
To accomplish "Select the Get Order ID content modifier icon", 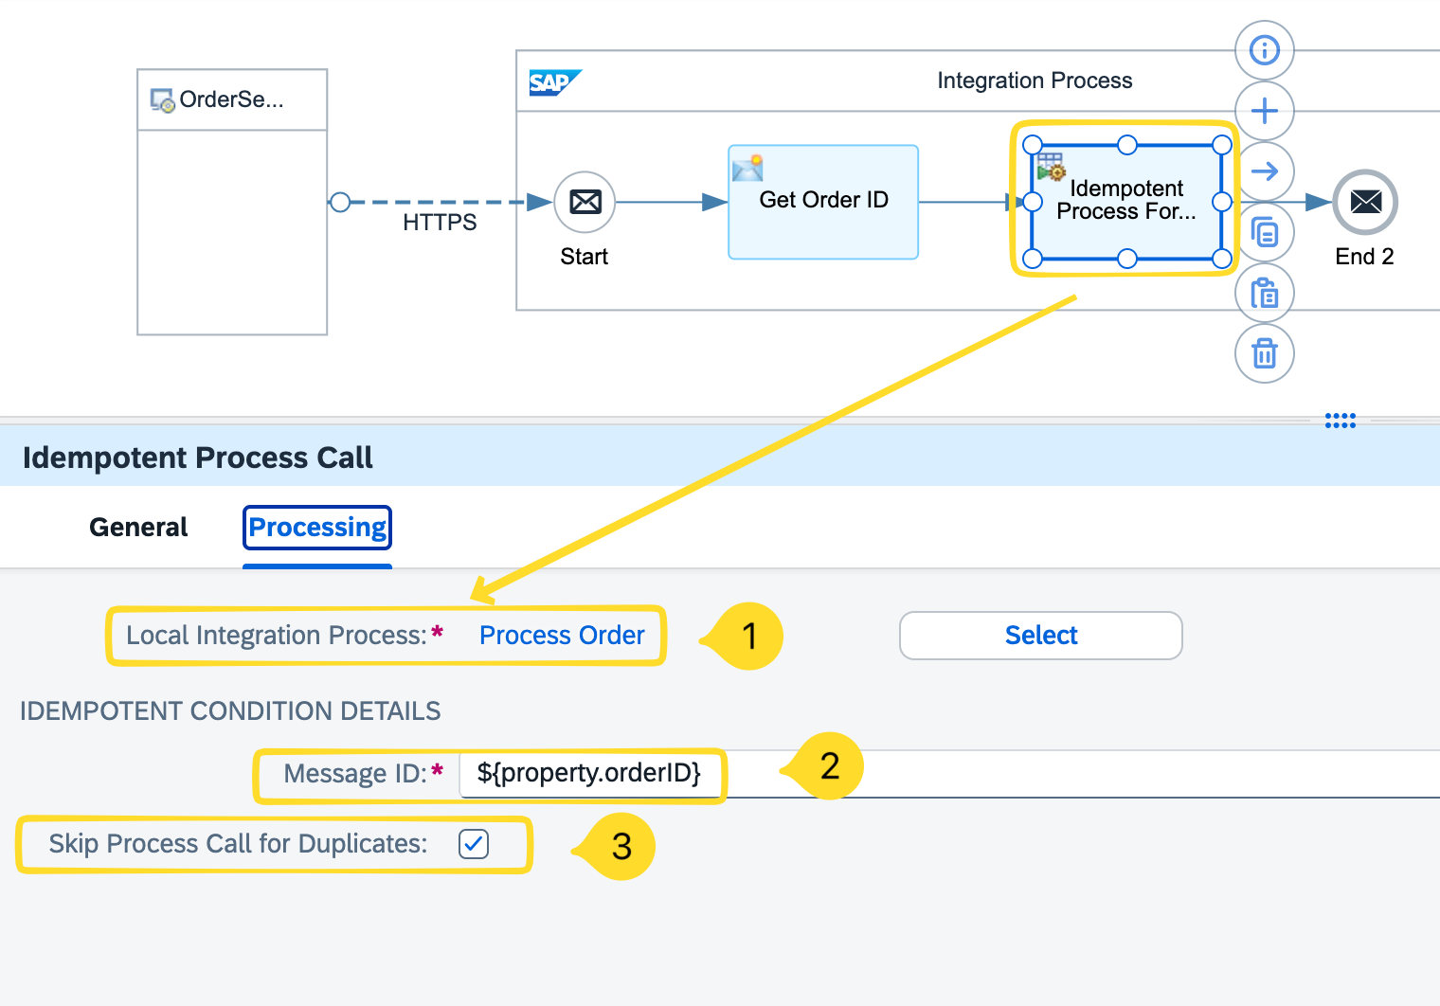I will (x=748, y=168).
